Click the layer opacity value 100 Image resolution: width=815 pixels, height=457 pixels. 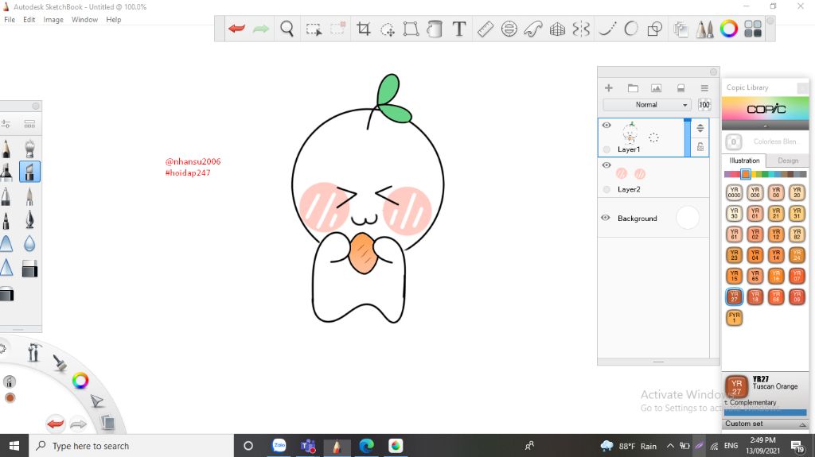(704, 104)
